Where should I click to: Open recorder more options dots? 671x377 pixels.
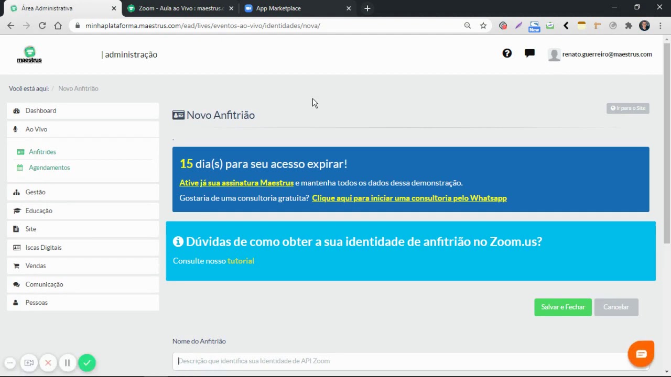coord(10,362)
